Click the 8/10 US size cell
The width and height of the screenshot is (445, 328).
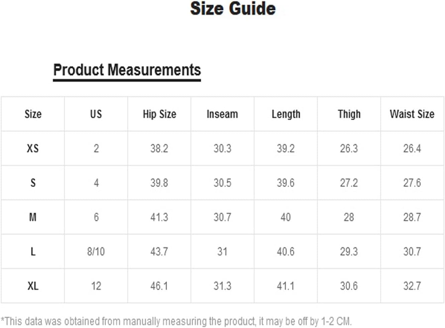pos(96,251)
